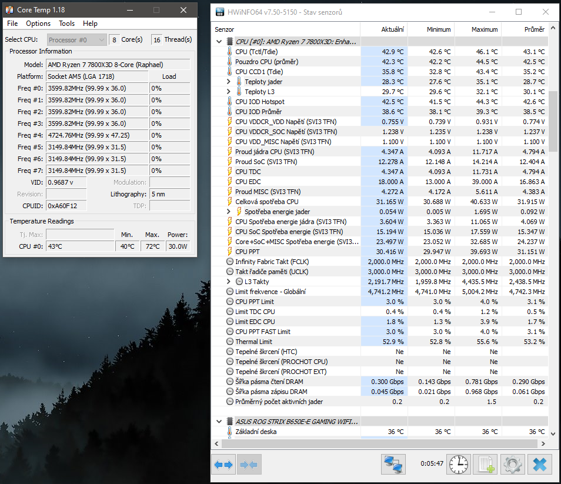Click the expand columns blue arrows button
561x484 pixels.
[x=223, y=465]
